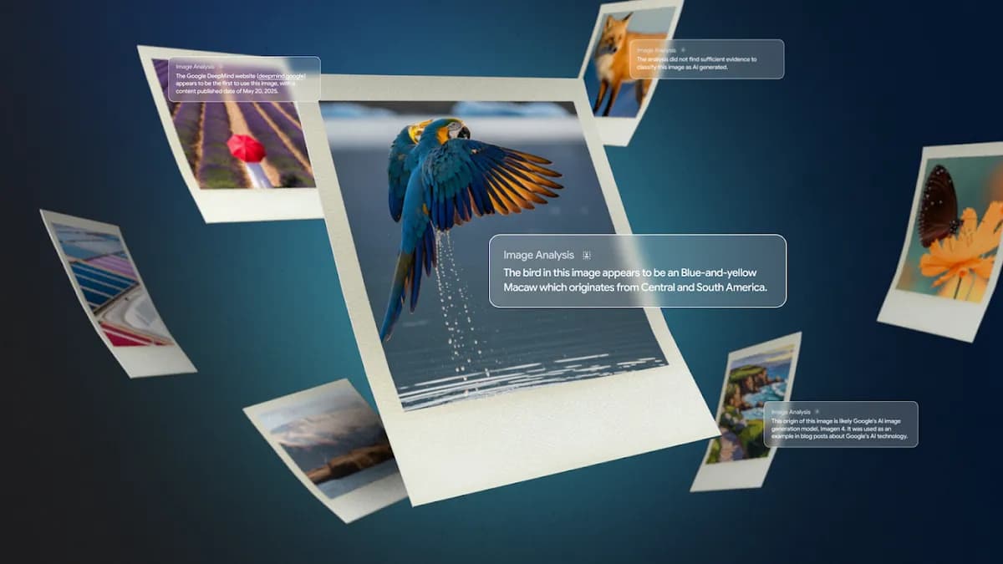The height and width of the screenshot is (564, 1003).
Task: Select the Blue-and-yellow Macaw analysis card
Action: pyautogui.click(x=638, y=271)
